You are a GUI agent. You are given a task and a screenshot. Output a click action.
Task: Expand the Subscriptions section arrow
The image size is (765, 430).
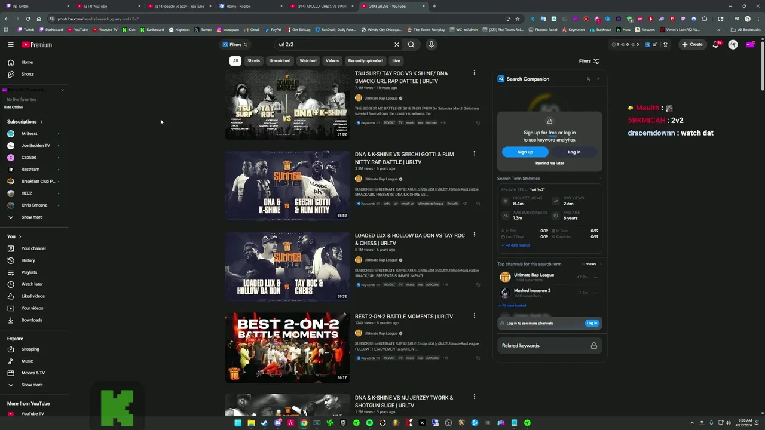(x=41, y=122)
